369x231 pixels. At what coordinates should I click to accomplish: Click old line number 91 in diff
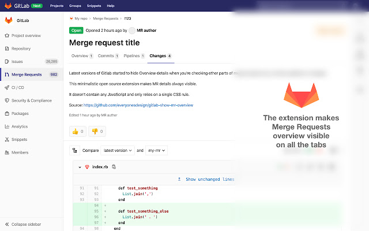82,188
